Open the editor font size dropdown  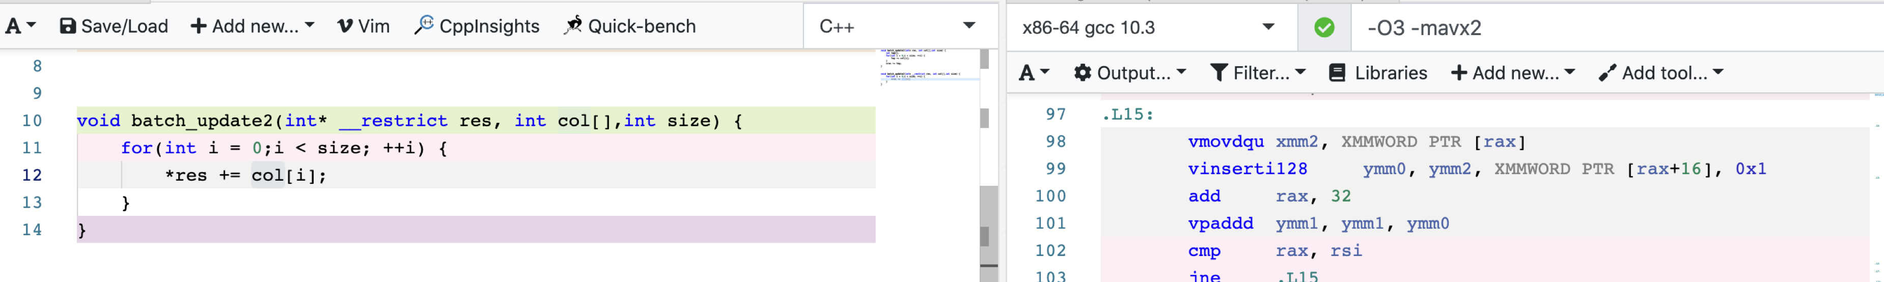click(x=20, y=26)
